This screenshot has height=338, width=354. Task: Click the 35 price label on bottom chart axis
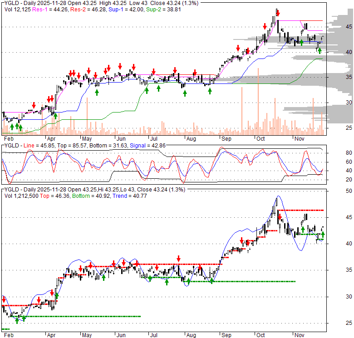coord(349,270)
